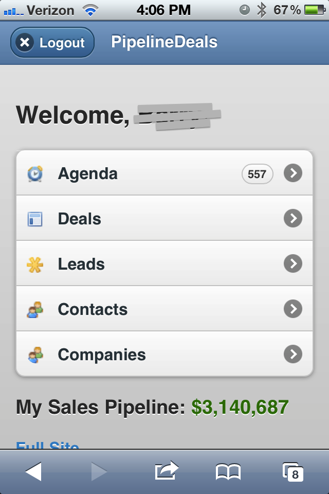Viewport: 329px width, 494px height.
Task: Tap the yellow Leads asterisk icon
Action: [35, 264]
